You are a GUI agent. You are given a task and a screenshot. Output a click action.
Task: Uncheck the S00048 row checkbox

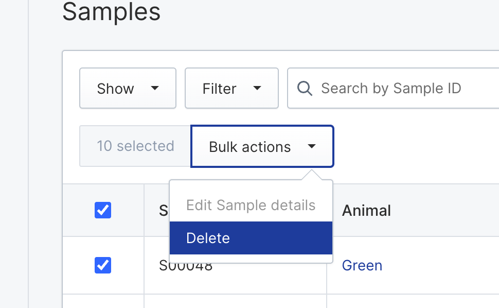[x=103, y=265]
